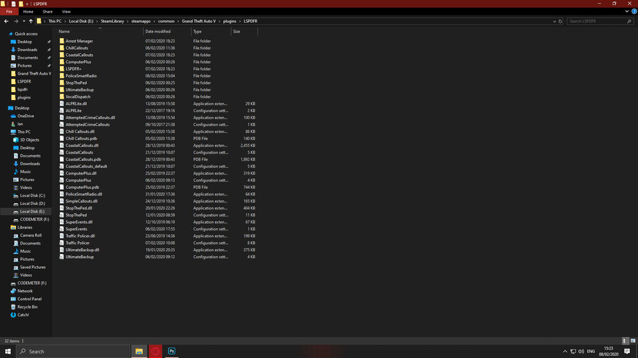Switch to details view layout
638x358 pixels.
[625, 341]
